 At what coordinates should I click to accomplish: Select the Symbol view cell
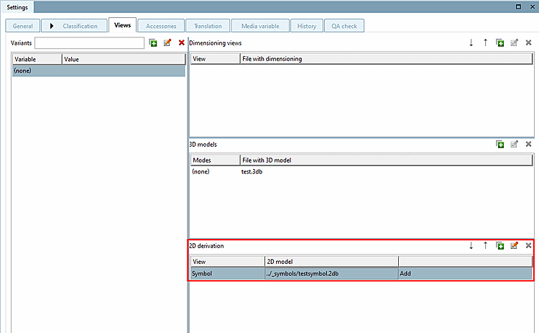click(x=228, y=273)
